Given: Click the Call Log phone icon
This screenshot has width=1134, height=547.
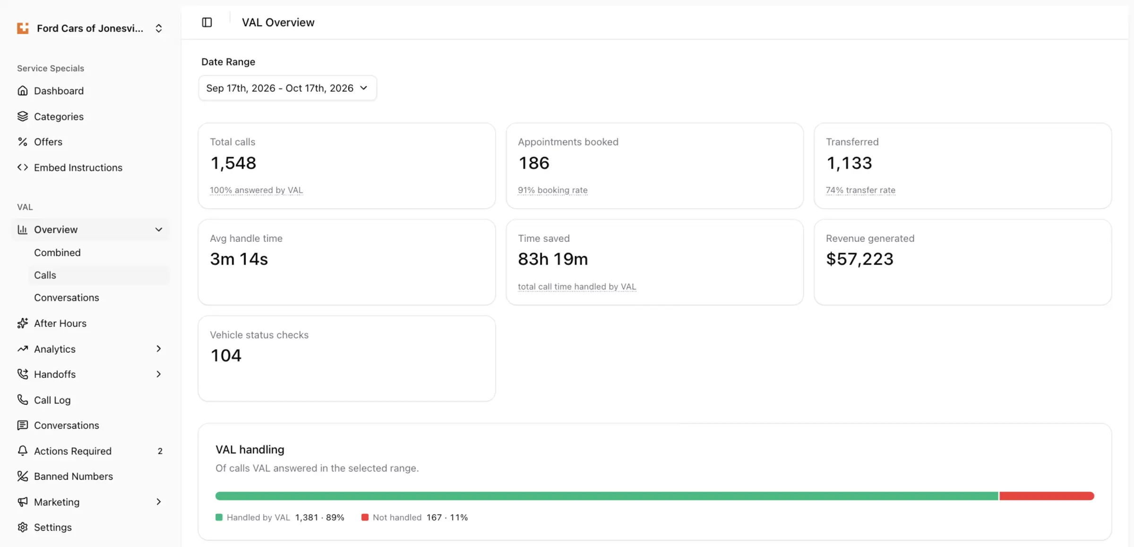Looking at the screenshot, I should click(23, 400).
